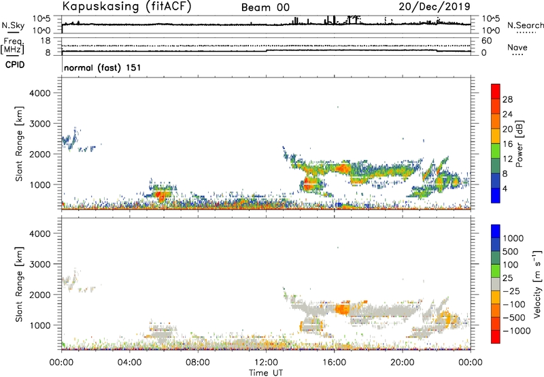Click the orange high-velocity patch near 16:00 in velocity panel
This screenshot has width=544, height=377.
click(343, 309)
